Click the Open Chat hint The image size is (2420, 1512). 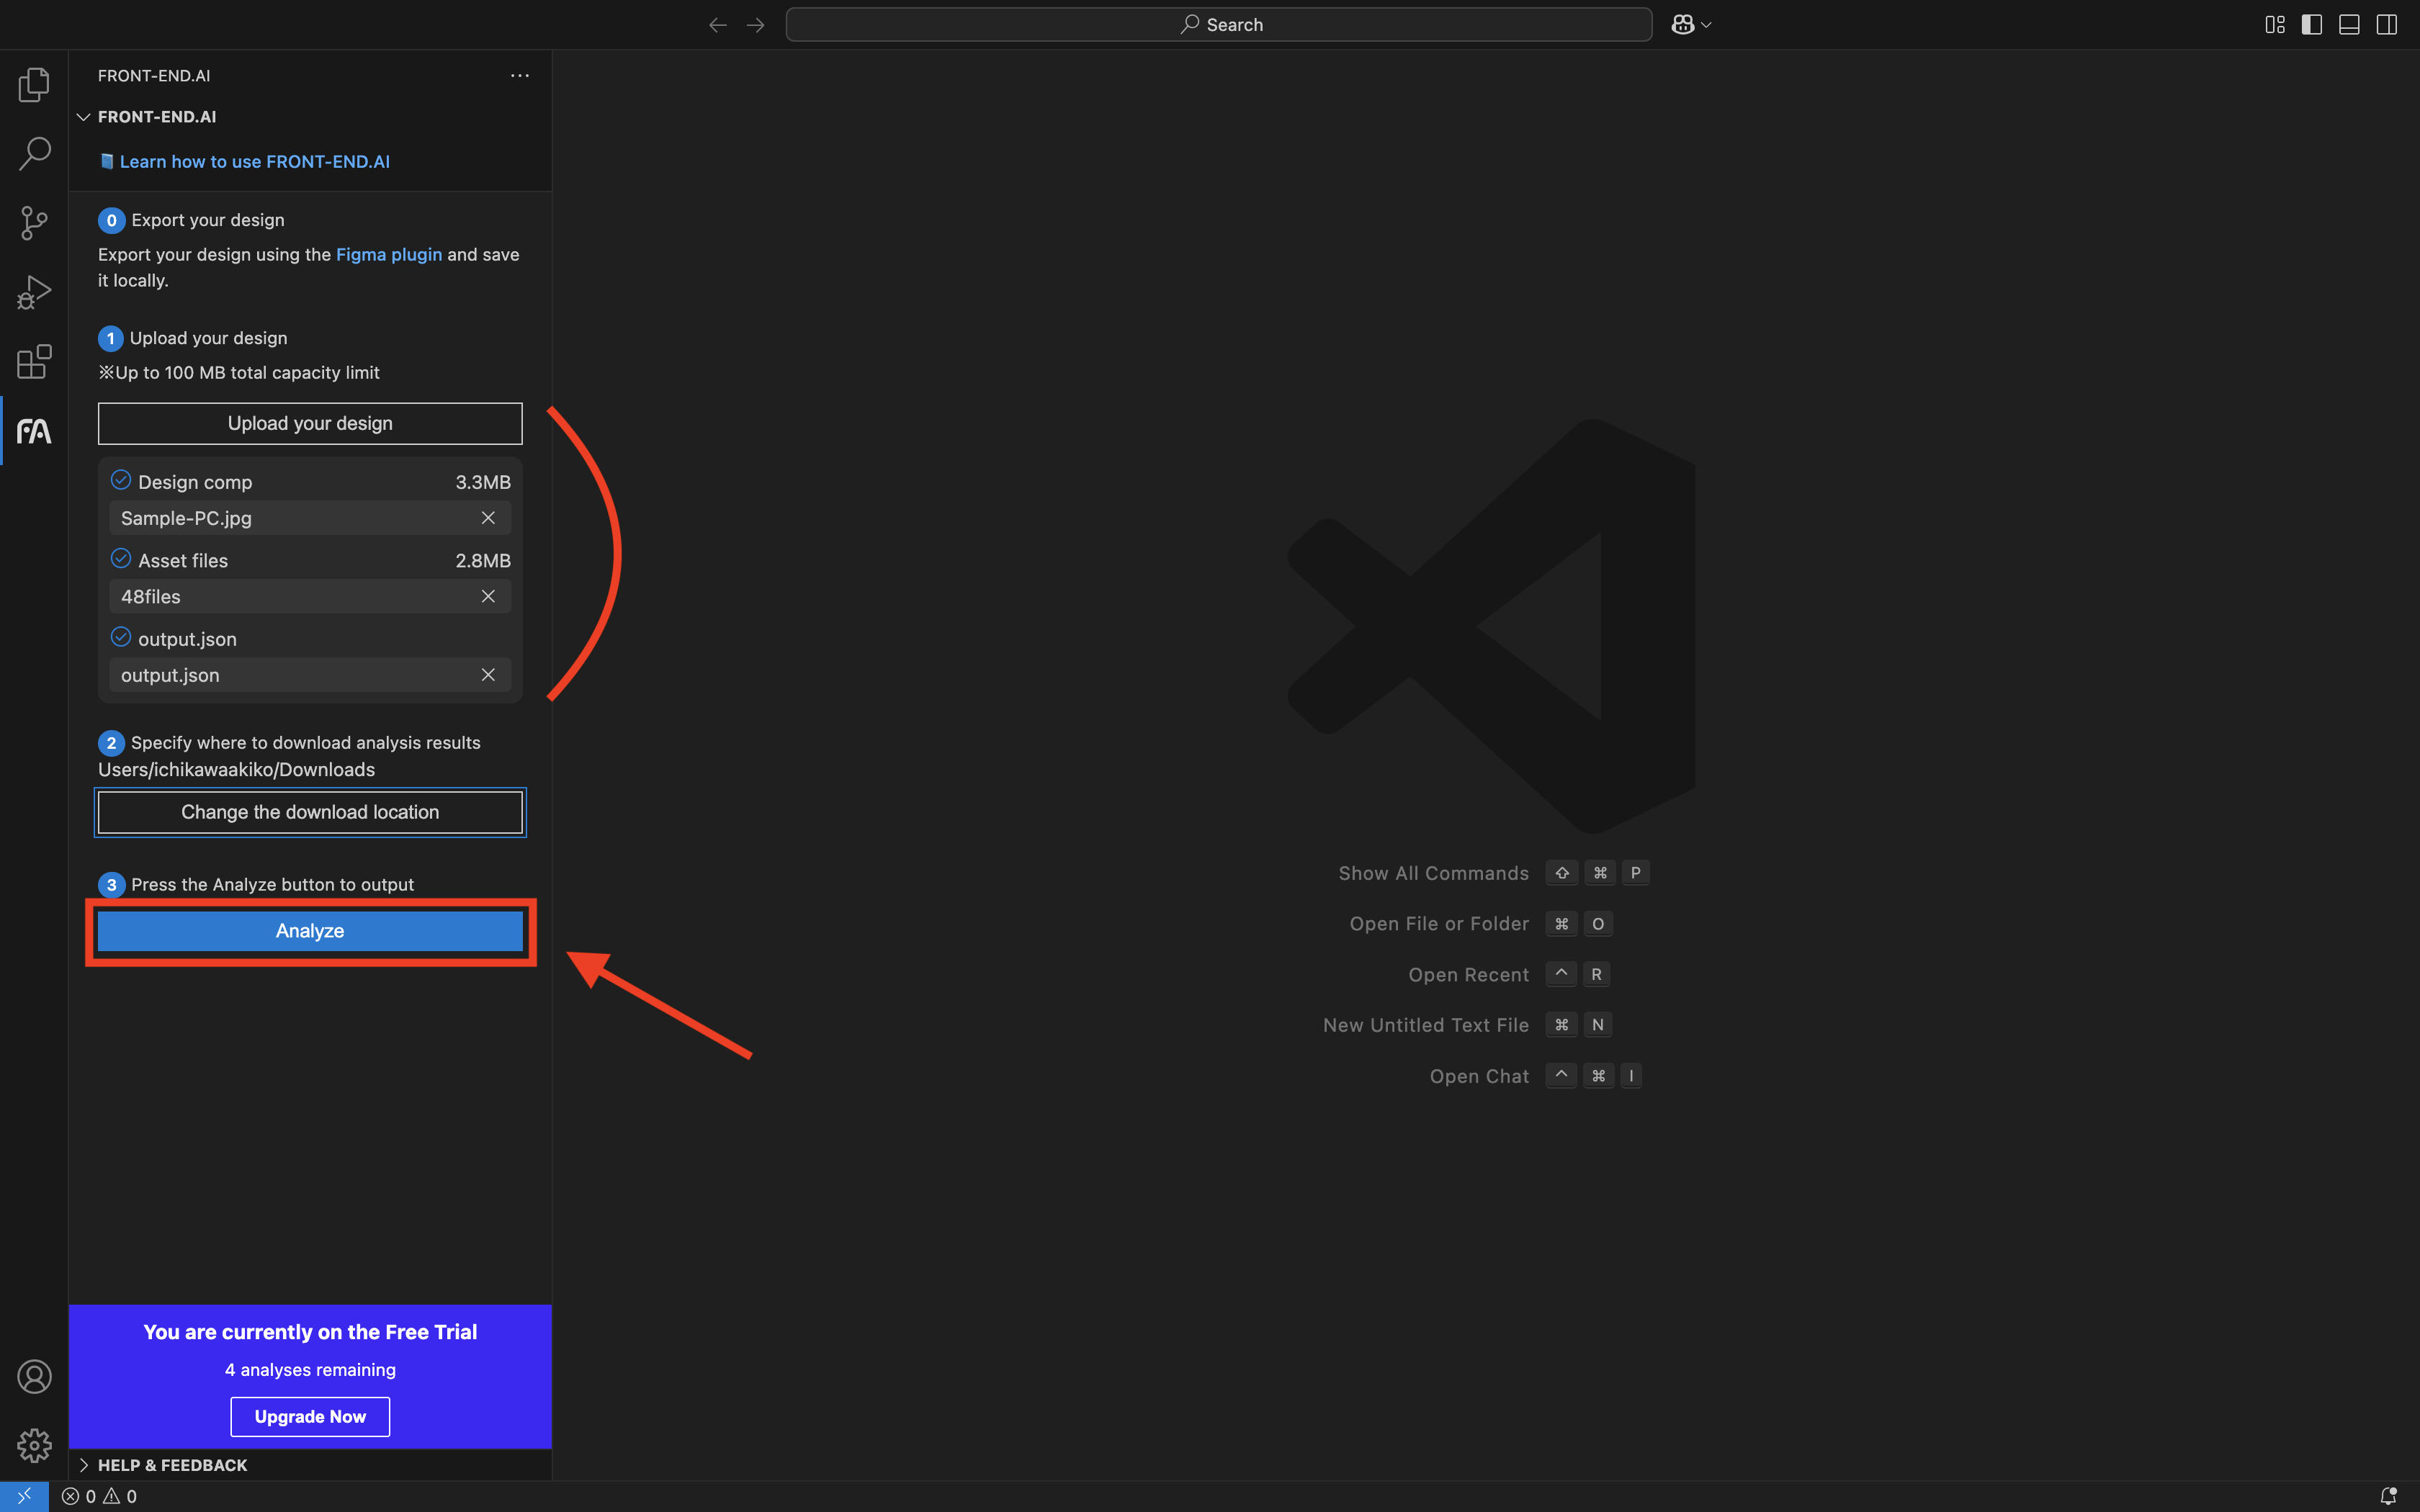tap(1479, 1076)
